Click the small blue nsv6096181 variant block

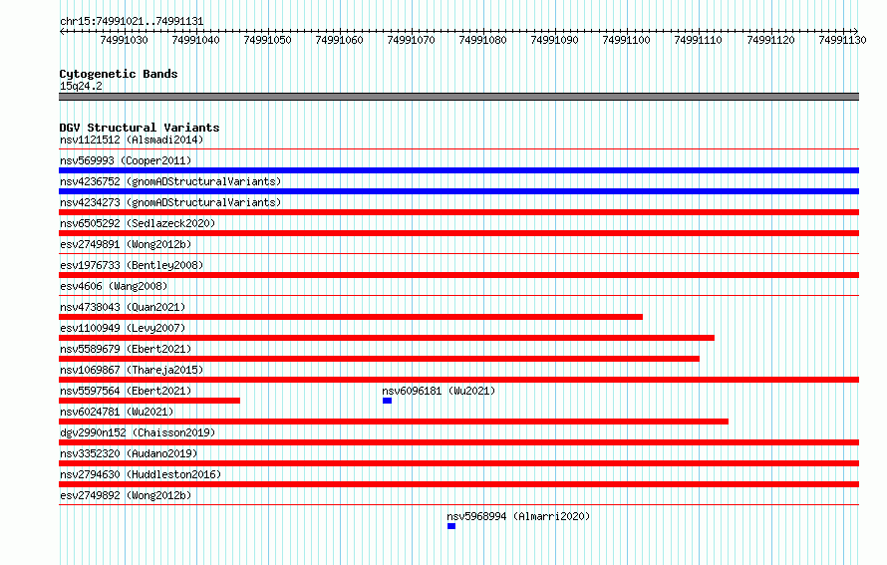coord(387,401)
